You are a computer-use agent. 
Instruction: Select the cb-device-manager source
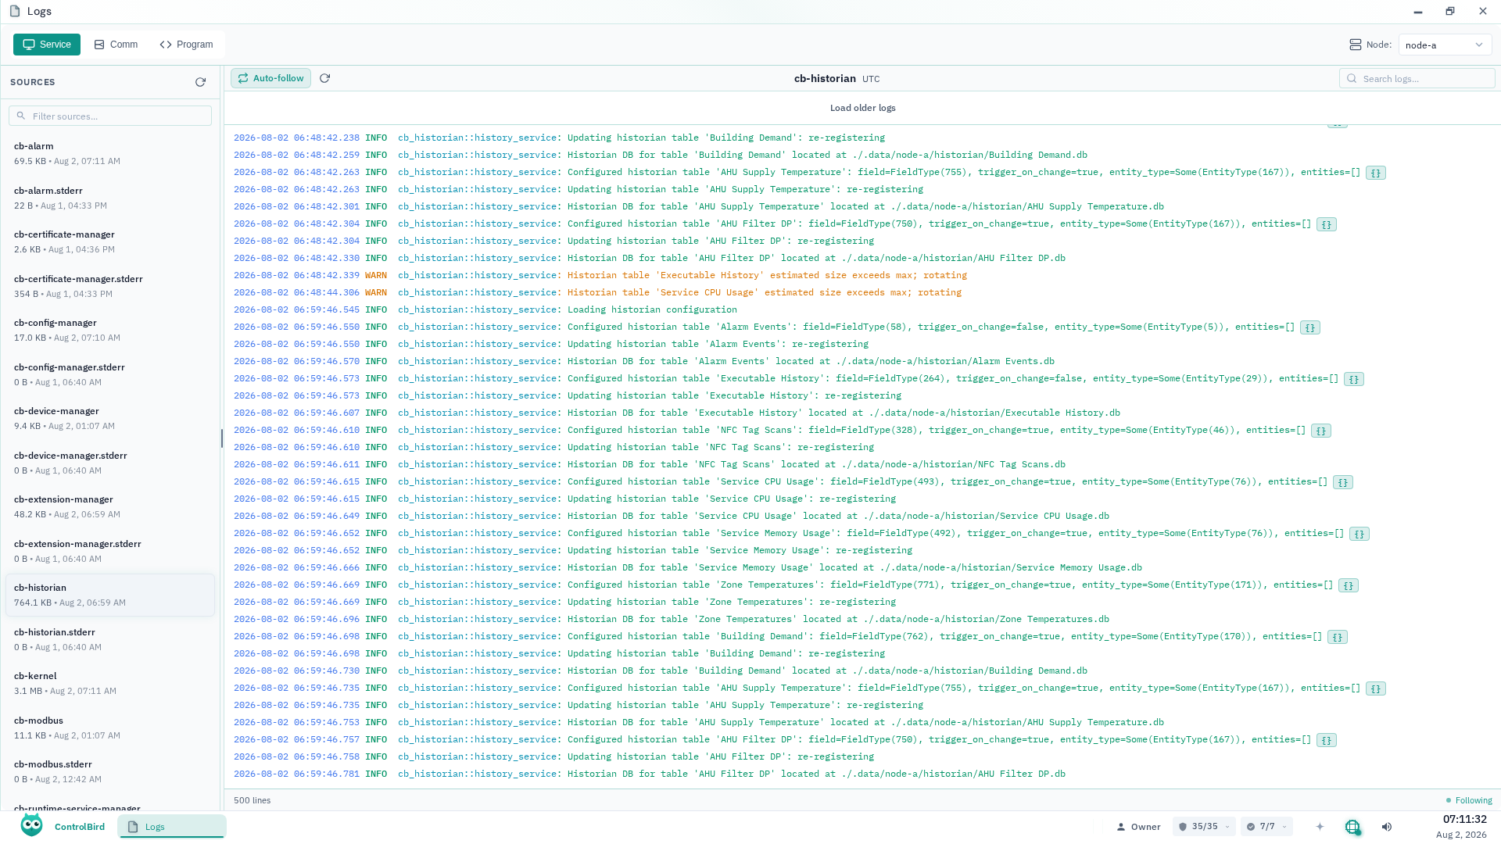click(110, 418)
